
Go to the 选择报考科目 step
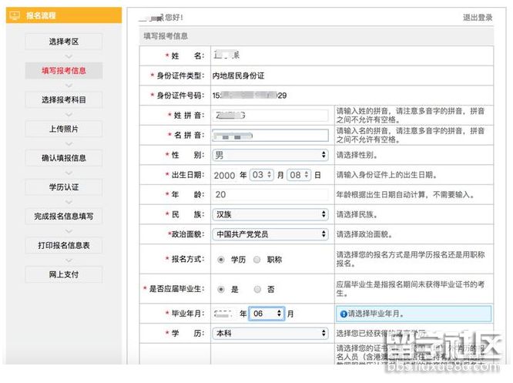pyautogui.click(x=64, y=100)
